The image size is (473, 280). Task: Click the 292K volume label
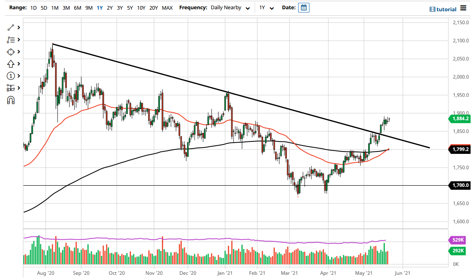(458, 251)
